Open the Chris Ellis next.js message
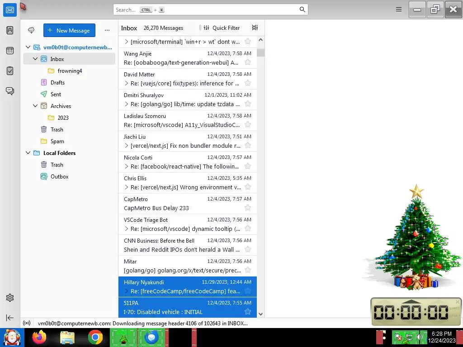The height and width of the screenshot is (347, 463). pyautogui.click(x=188, y=183)
